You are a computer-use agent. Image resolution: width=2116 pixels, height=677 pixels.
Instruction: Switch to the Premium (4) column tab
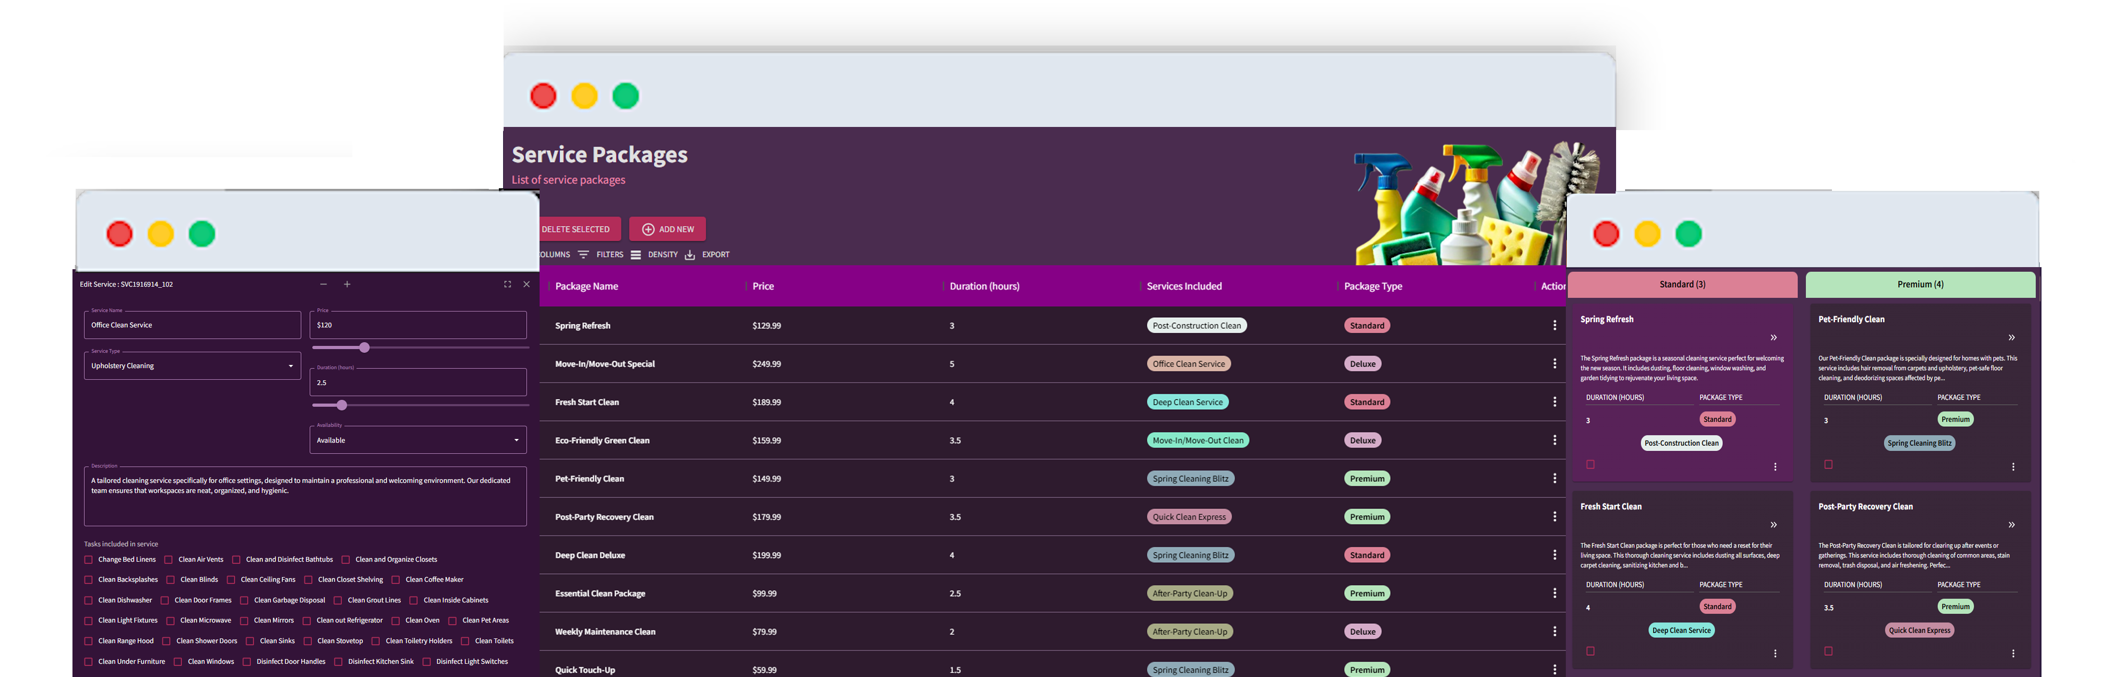click(1920, 284)
